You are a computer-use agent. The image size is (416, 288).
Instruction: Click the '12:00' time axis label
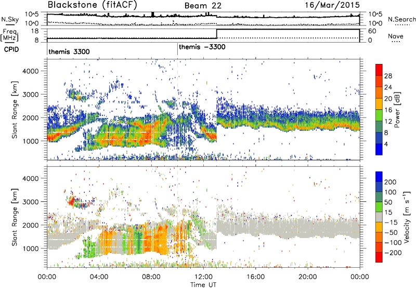click(x=203, y=277)
